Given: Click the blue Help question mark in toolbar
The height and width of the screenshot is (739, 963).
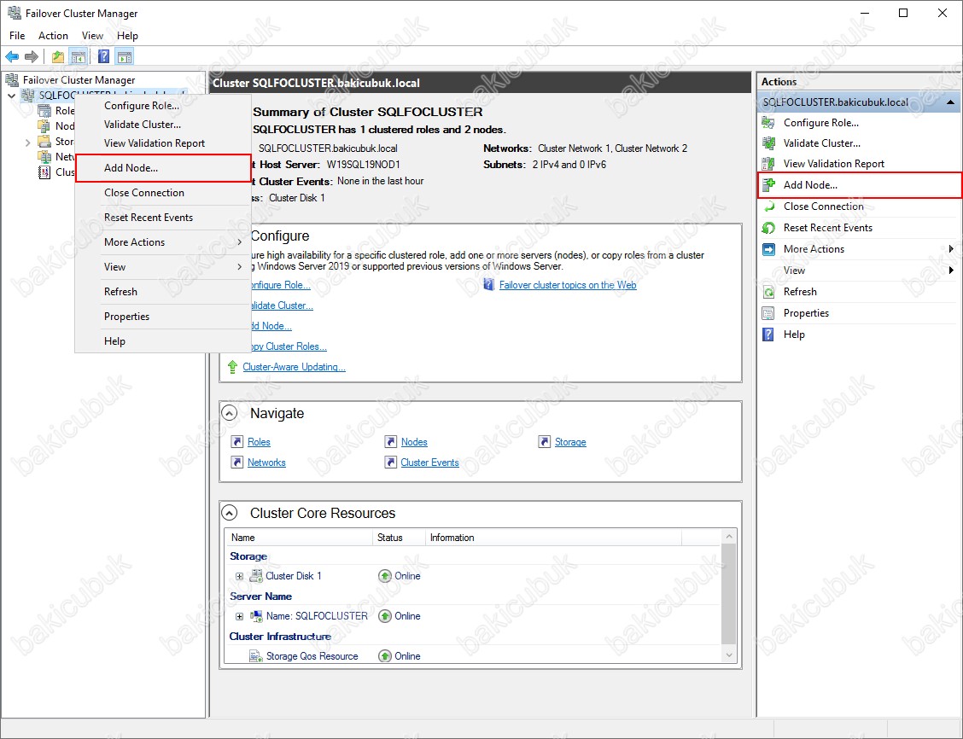Looking at the screenshot, I should 104,57.
